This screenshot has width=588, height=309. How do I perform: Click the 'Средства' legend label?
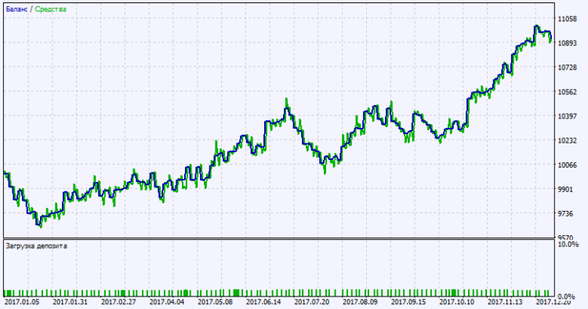point(51,9)
